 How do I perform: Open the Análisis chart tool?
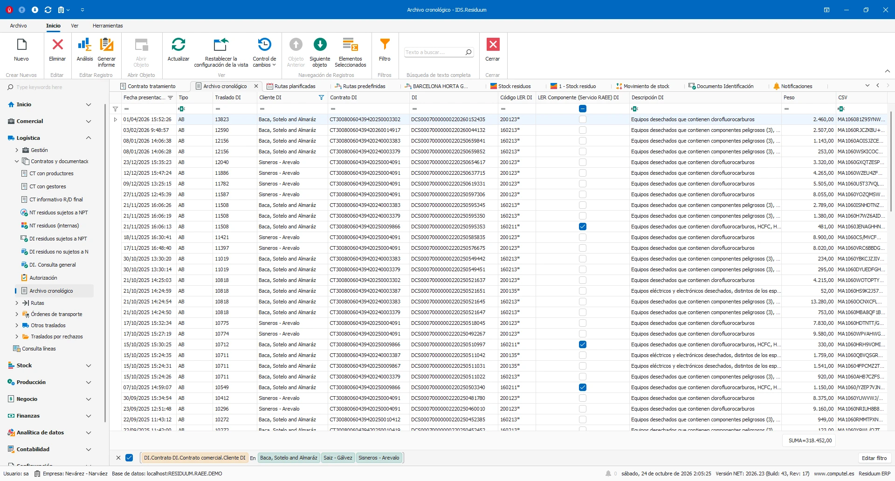84,45
